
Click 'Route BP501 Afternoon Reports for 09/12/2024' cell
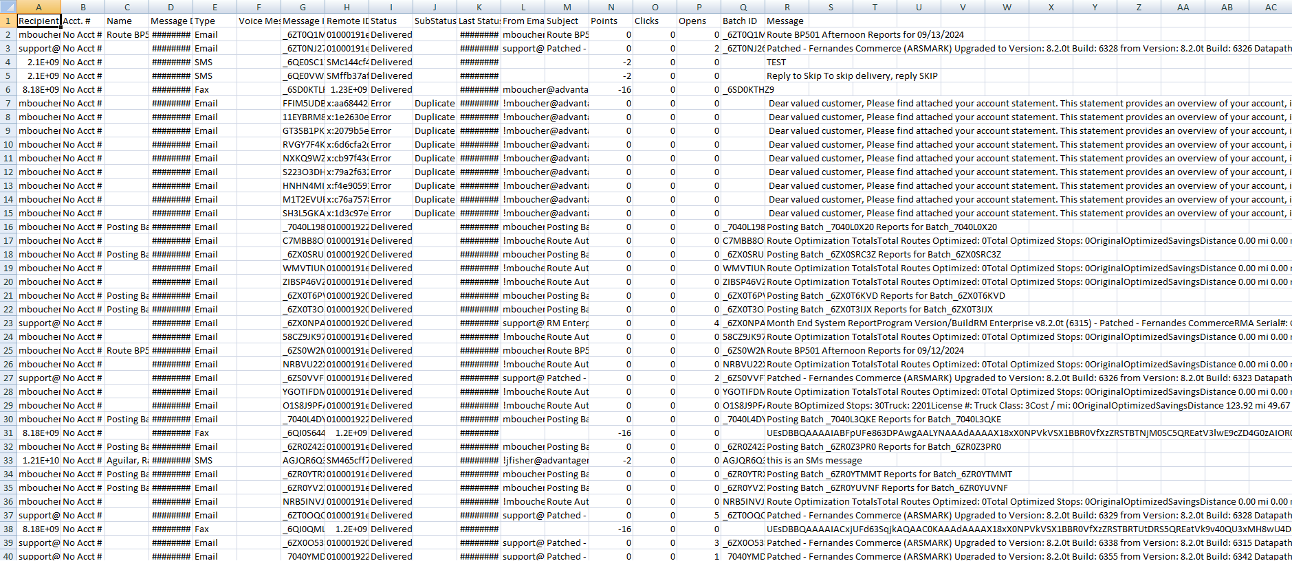[x=865, y=350]
